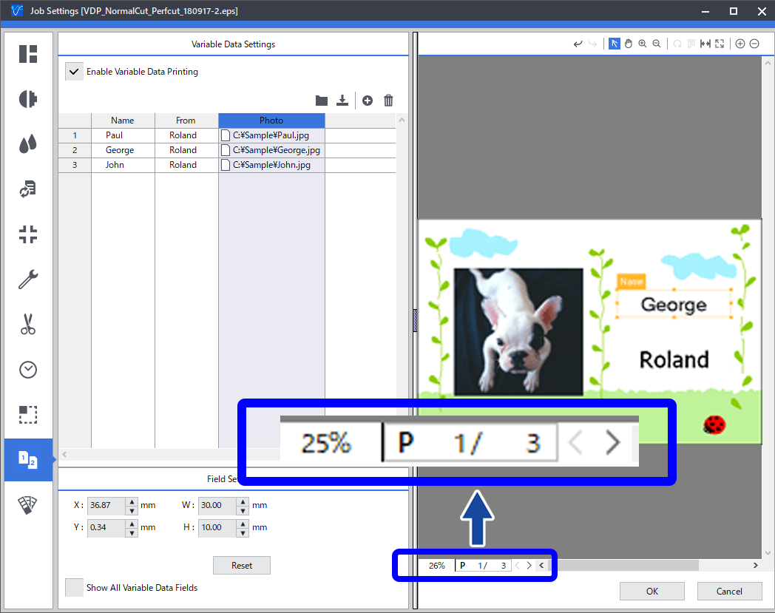The width and height of the screenshot is (775, 613).
Task: Select the Photo column header
Action: 271,121
